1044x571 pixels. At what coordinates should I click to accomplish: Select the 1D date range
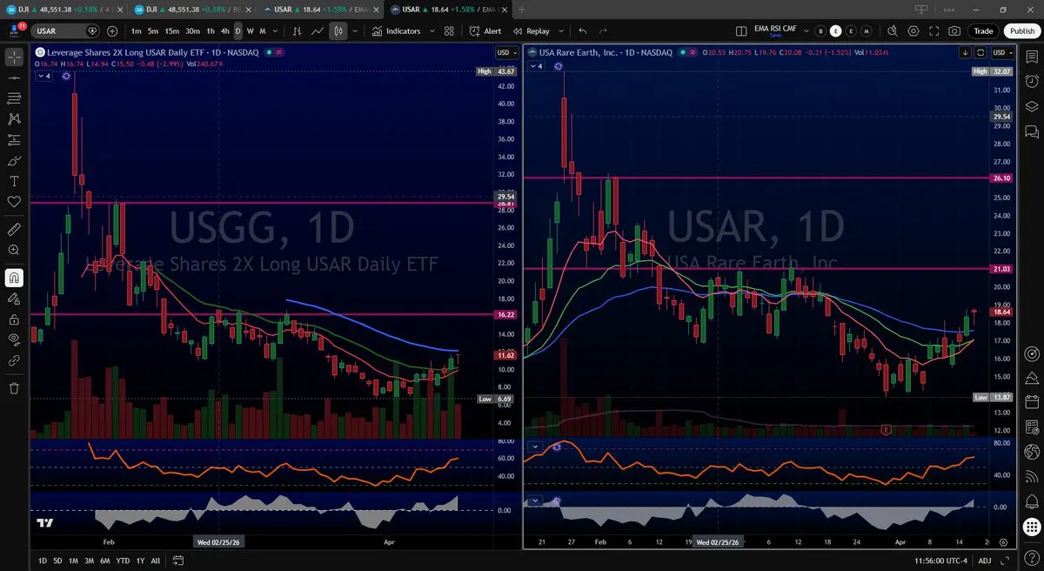43,561
